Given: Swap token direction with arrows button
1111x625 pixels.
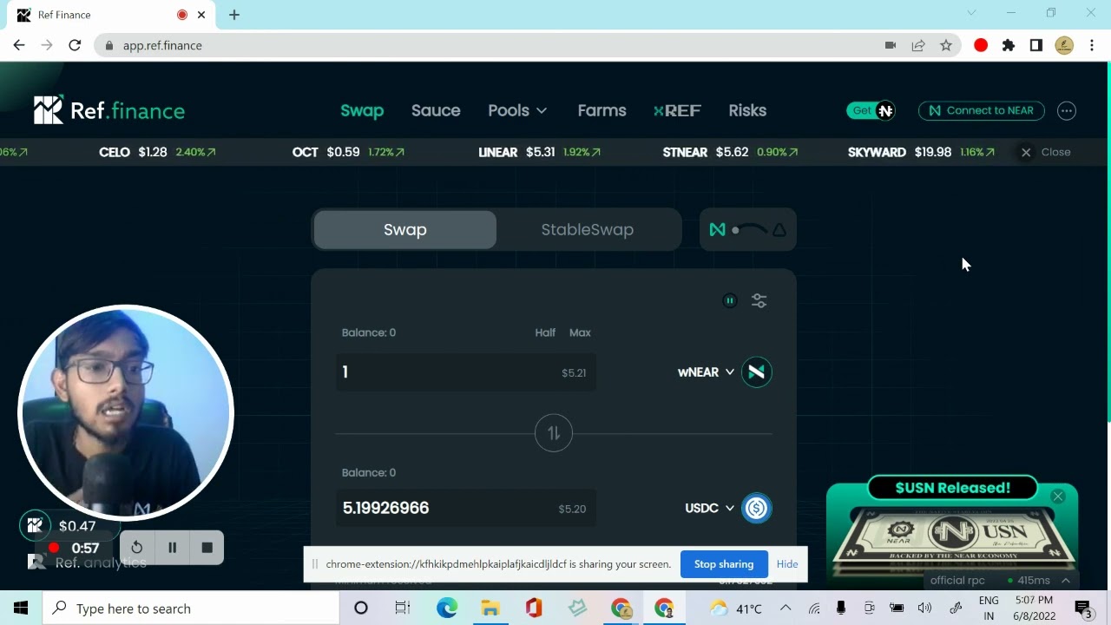Looking at the screenshot, I should point(554,433).
